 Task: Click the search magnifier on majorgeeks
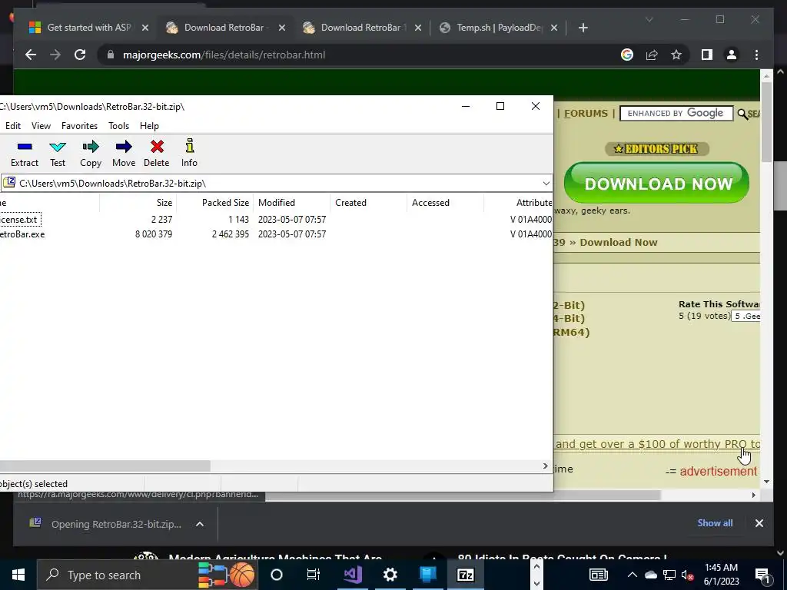click(742, 114)
